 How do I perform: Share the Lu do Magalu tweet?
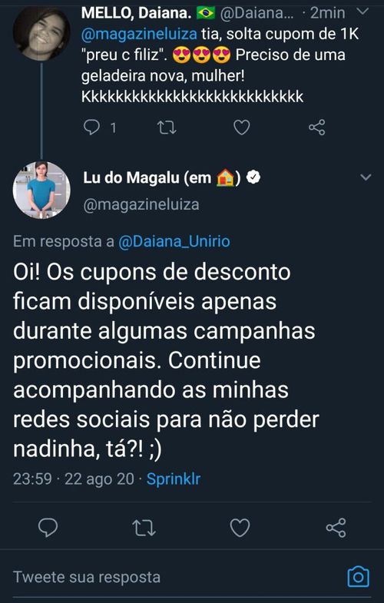(x=336, y=528)
